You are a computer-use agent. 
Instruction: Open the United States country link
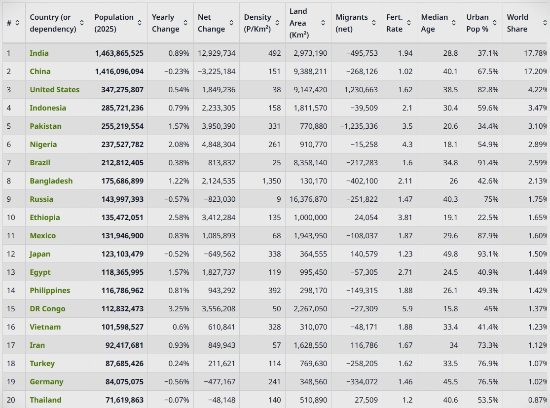pyautogui.click(x=54, y=89)
